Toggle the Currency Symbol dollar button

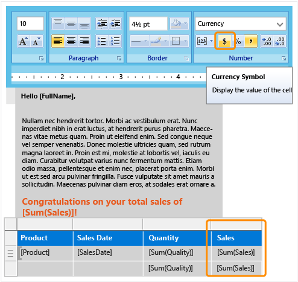tap(225, 41)
